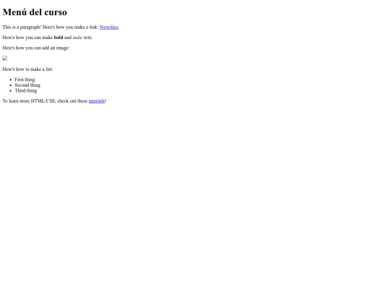Click the italic word in paragraph
Screen dimensions: 391x293
pyautogui.click(x=77, y=38)
